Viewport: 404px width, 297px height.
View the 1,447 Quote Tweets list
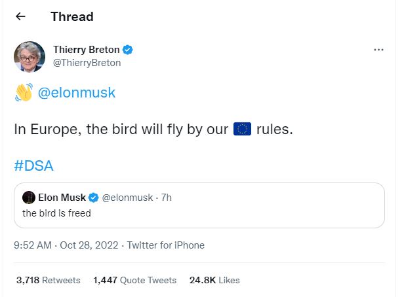[x=134, y=280]
